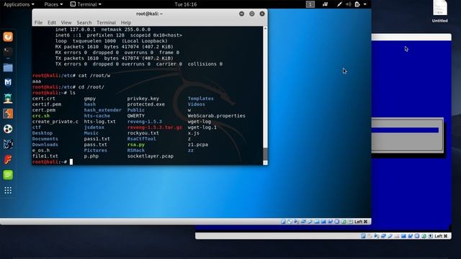The image size is (461, 259).
Task: Click the 'protected.exe' file name
Action: coord(146,104)
